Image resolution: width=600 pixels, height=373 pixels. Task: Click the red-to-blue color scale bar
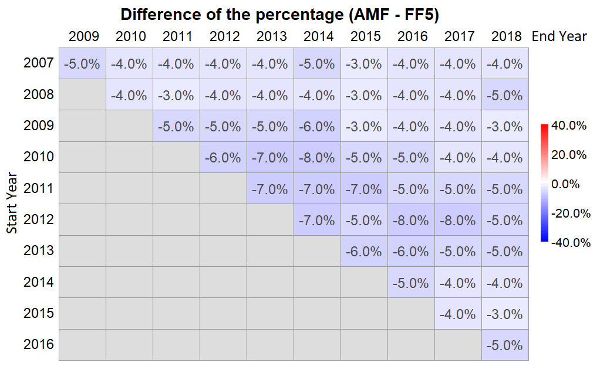coord(544,183)
